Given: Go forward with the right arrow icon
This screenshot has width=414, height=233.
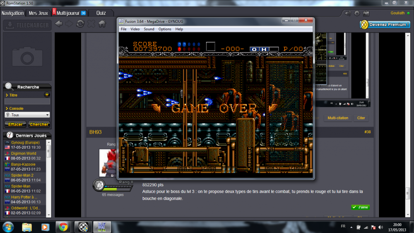Looking at the screenshot, I should point(69,24).
